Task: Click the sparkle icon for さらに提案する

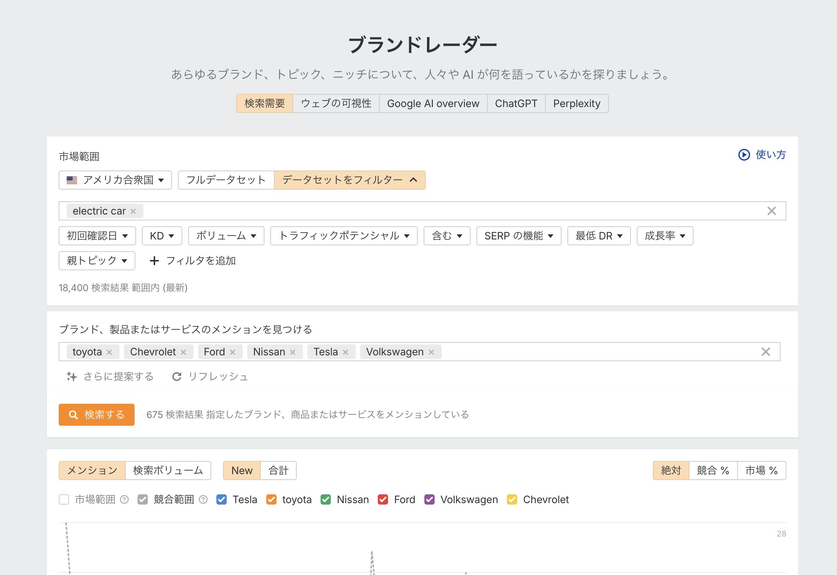Action: (72, 377)
